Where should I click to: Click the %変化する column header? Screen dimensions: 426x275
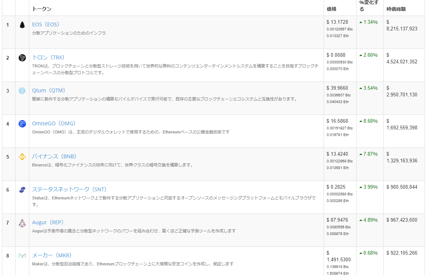(369, 6)
